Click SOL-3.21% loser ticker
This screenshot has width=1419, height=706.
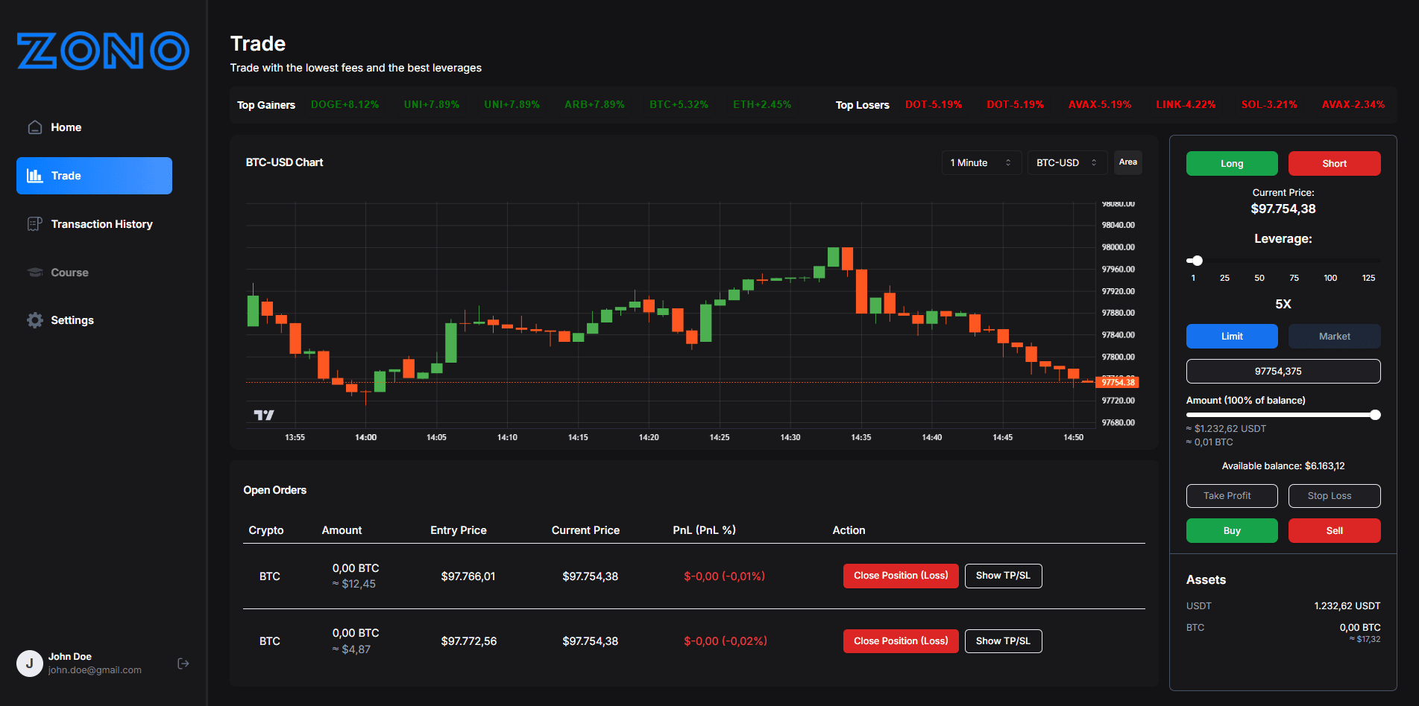click(1269, 105)
